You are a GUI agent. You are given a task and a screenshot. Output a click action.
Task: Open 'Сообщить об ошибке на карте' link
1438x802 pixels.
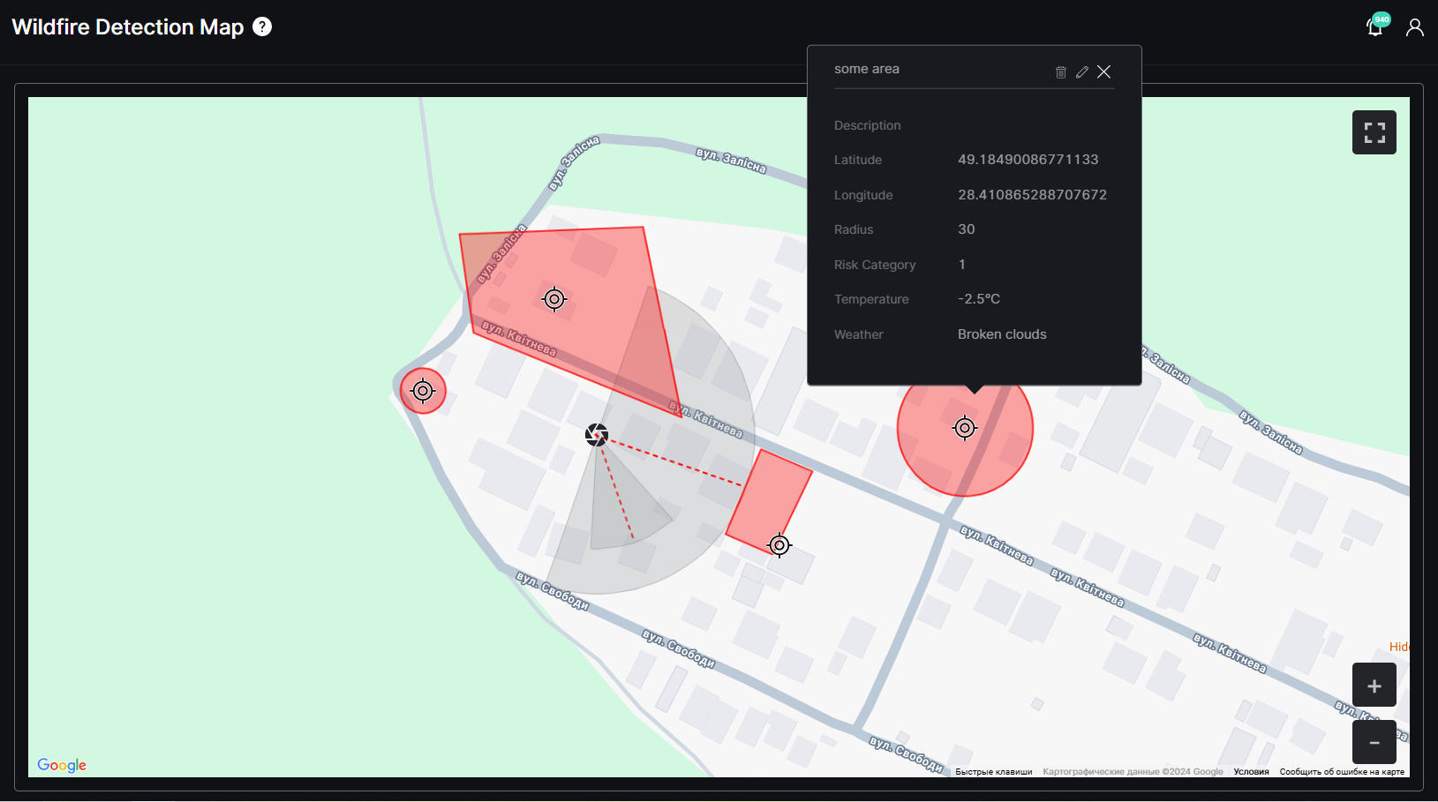coord(1342,772)
